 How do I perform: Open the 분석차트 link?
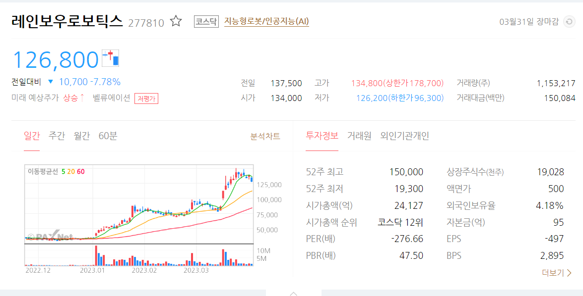(265, 137)
